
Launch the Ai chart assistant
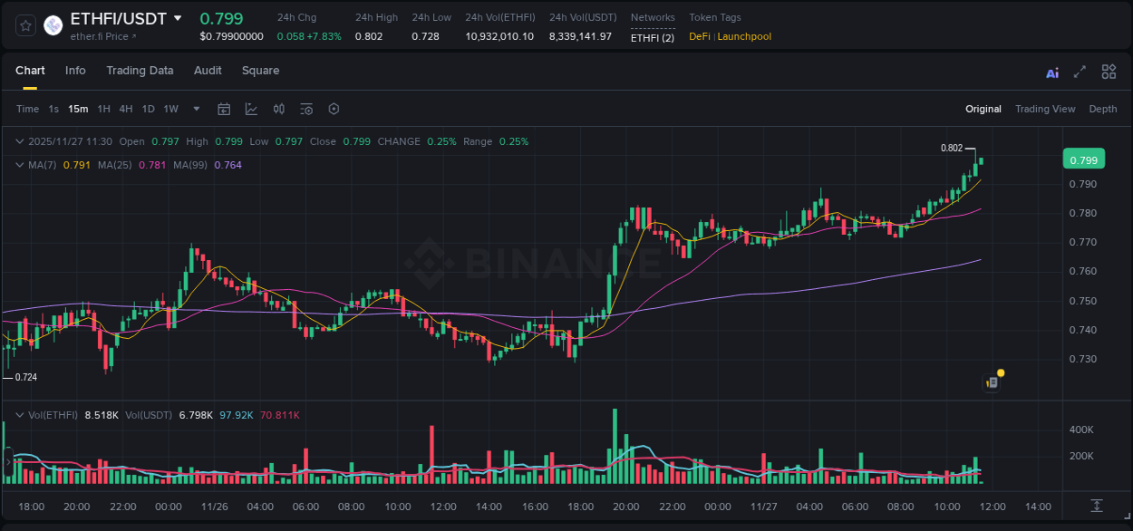pyautogui.click(x=1051, y=72)
